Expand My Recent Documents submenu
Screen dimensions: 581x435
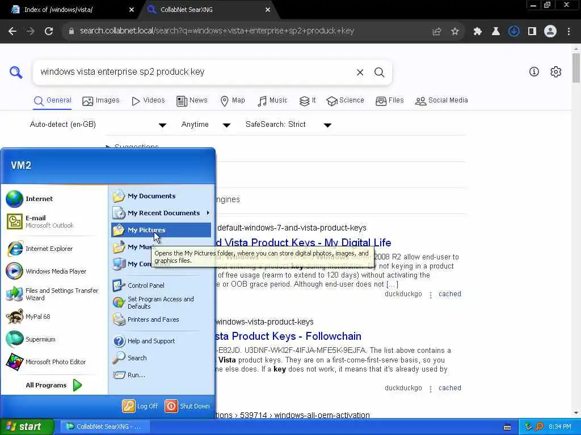[161, 213]
